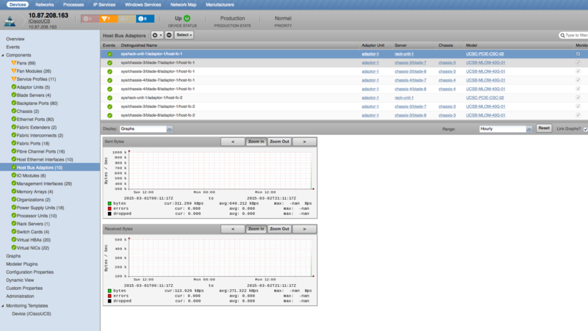Open the Network Map tab
This screenshot has height=331, width=588.
pyautogui.click(x=183, y=4)
